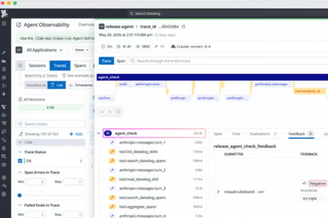Open the Views dropdown
328x218 pixels.
point(82,50)
